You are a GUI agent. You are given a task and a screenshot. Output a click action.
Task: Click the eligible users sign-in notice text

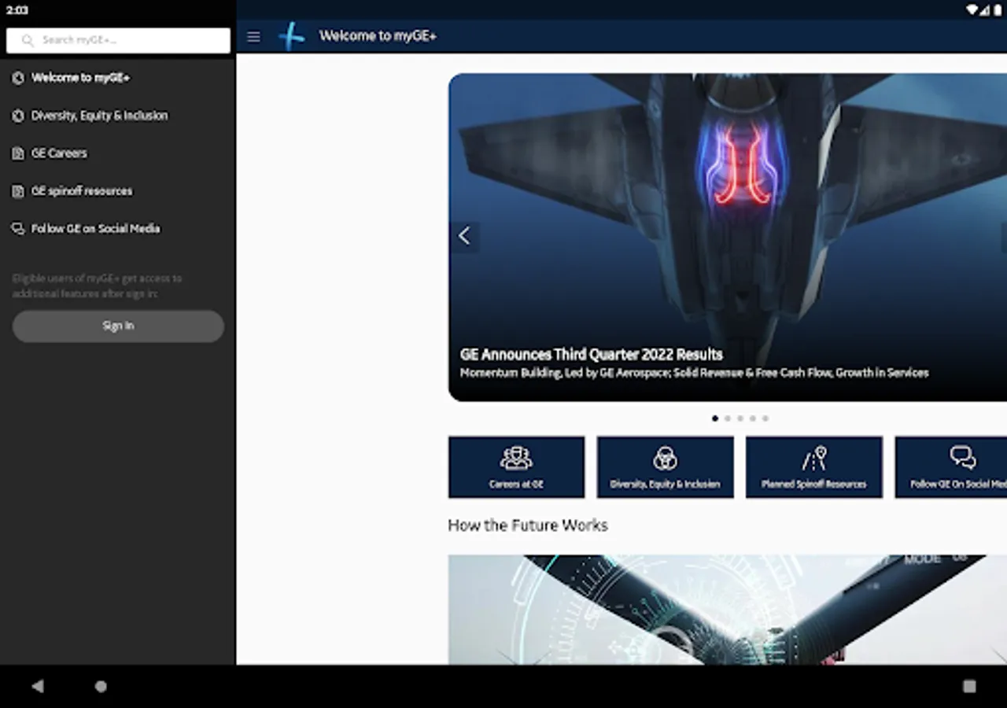click(97, 286)
